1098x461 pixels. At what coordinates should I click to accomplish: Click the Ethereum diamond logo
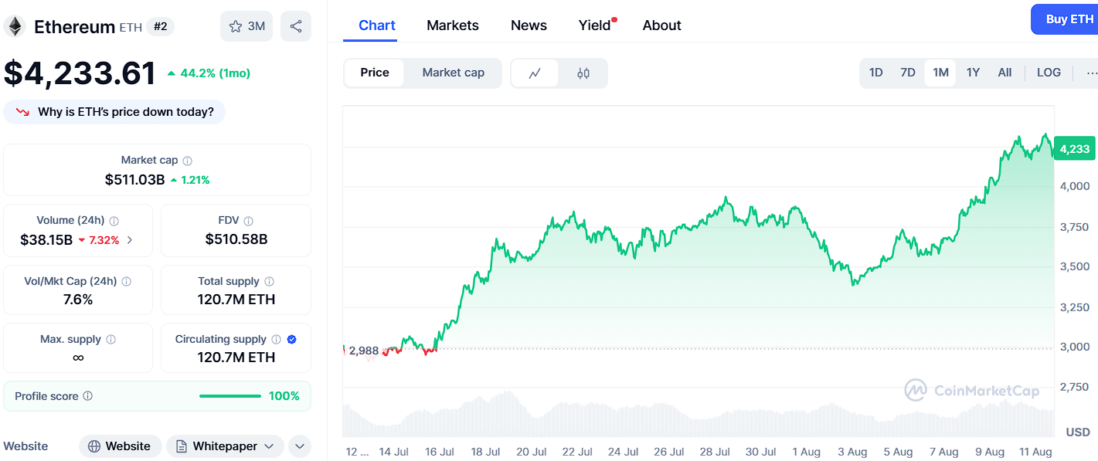point(14,26)
